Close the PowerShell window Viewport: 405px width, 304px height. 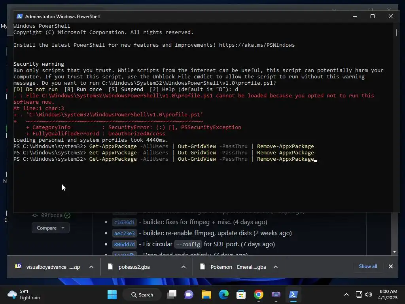coord(390,16)
